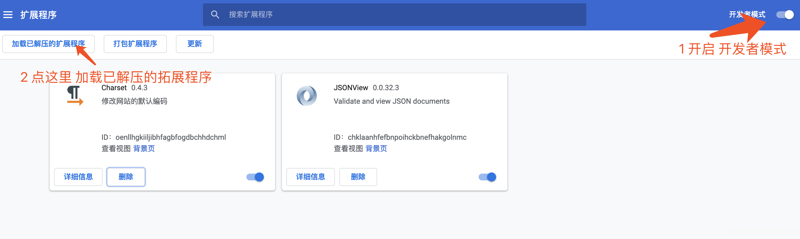Click JSONView version 0.0.32.3
Viewport: 800px width, 239px height.
386,88
